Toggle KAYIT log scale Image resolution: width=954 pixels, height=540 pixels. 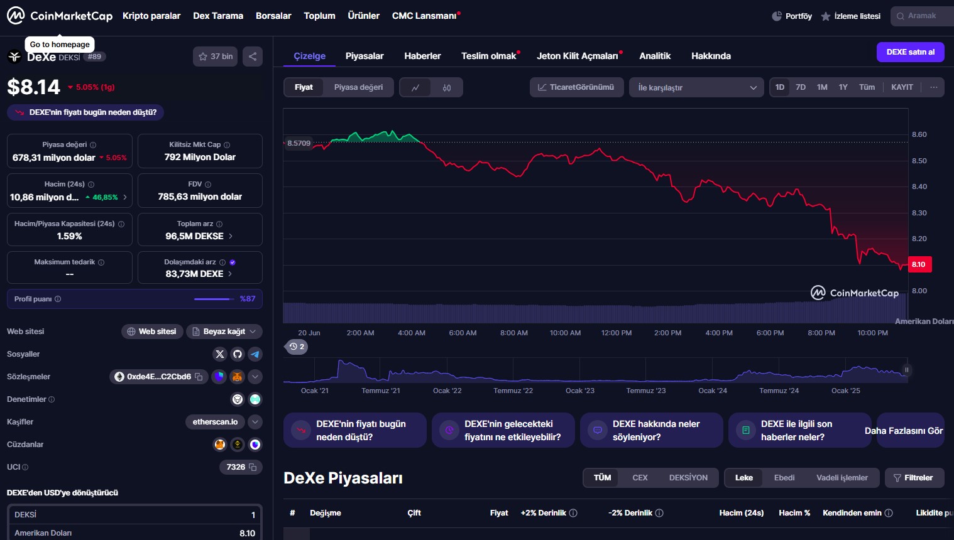click(902, 87)
